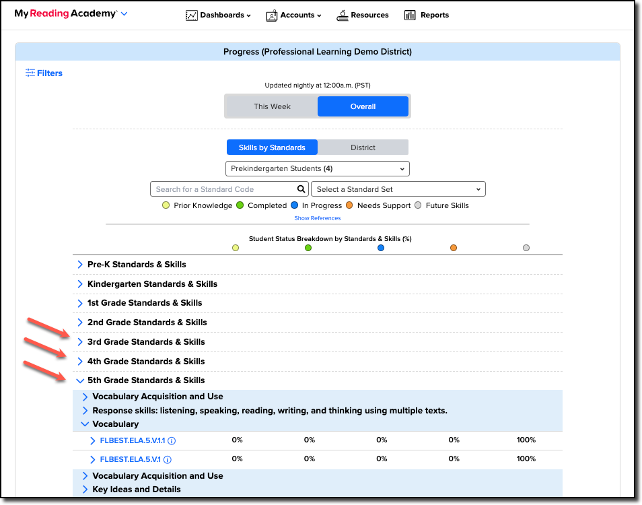Click the Needs Support orange legend dot

pos(349,205)
